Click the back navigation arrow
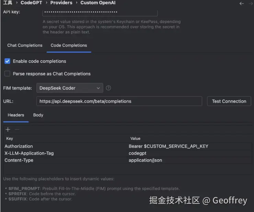This screenshot has height=212, width=254. (242, 3)
